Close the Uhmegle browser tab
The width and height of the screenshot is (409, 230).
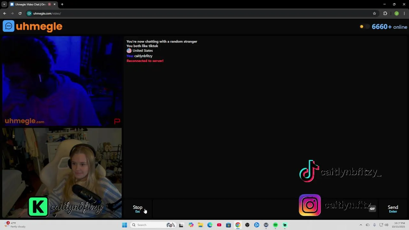pos(55,4)
